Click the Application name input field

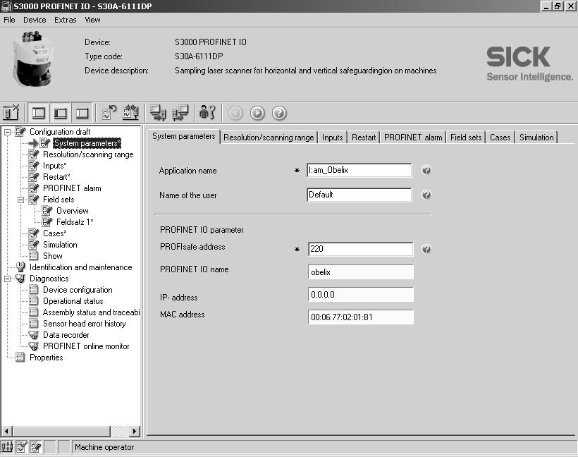point(359,170)
